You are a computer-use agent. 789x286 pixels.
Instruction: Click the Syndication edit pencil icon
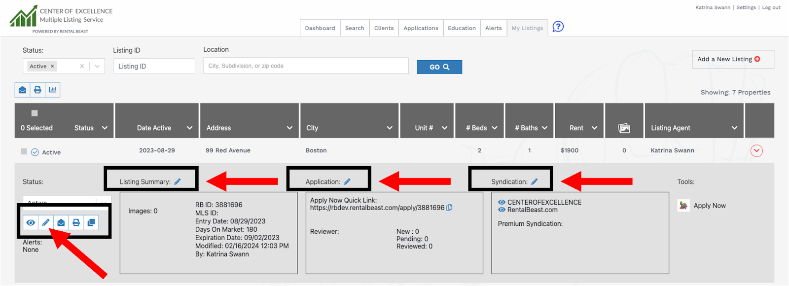534,181
